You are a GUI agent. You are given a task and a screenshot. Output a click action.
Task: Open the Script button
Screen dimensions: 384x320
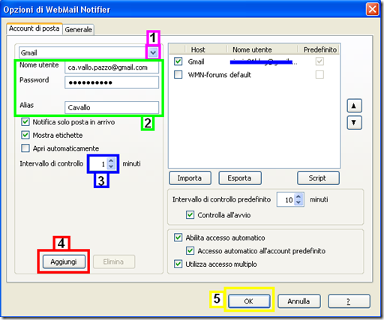[318, 178]
